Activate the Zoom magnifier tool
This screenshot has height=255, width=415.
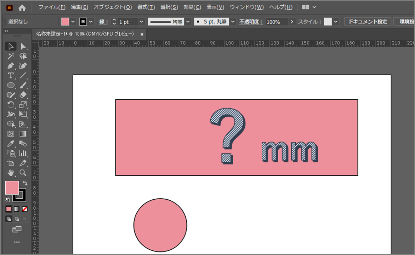[23, 173]
